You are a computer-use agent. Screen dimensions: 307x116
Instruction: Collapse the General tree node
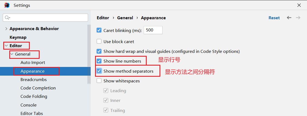11,54
